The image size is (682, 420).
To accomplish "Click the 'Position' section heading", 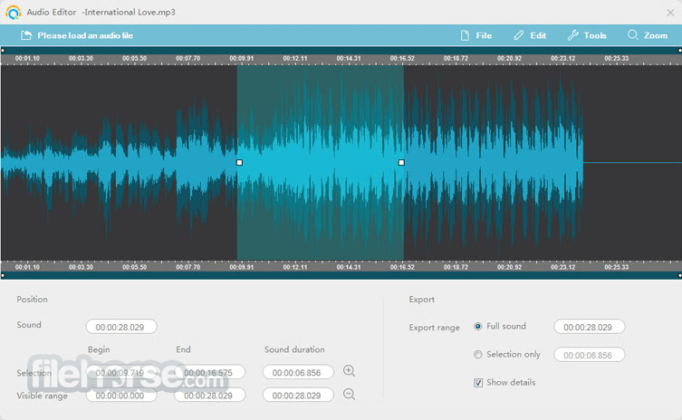I will point(33,299).
